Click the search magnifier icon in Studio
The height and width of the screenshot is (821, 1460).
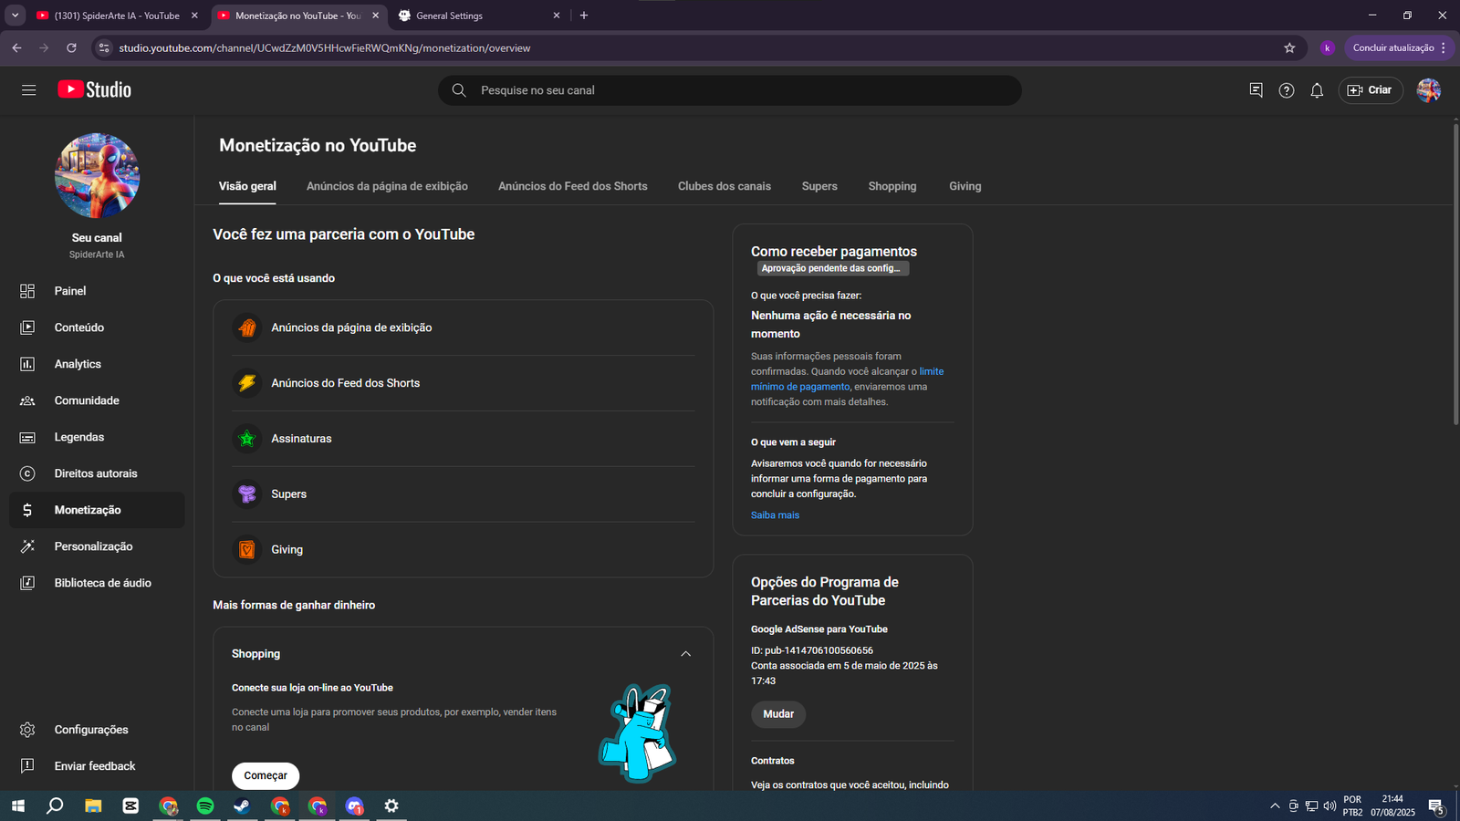[x=459, y=90]
